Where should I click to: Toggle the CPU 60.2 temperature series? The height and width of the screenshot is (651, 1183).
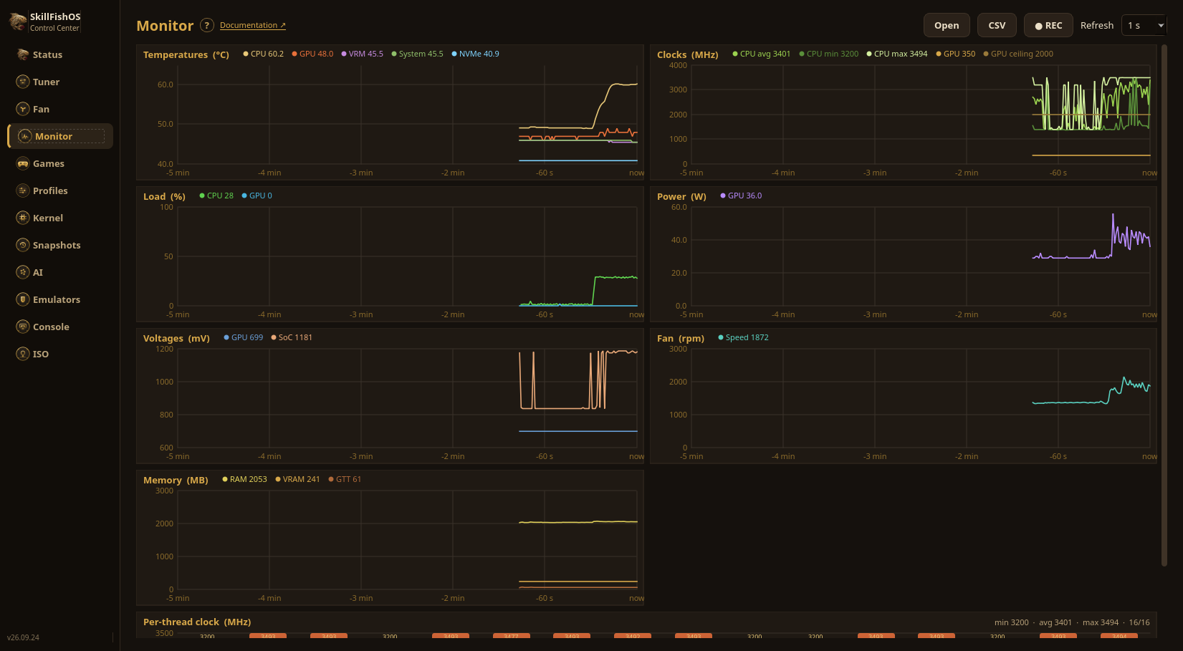pos(264,54)
